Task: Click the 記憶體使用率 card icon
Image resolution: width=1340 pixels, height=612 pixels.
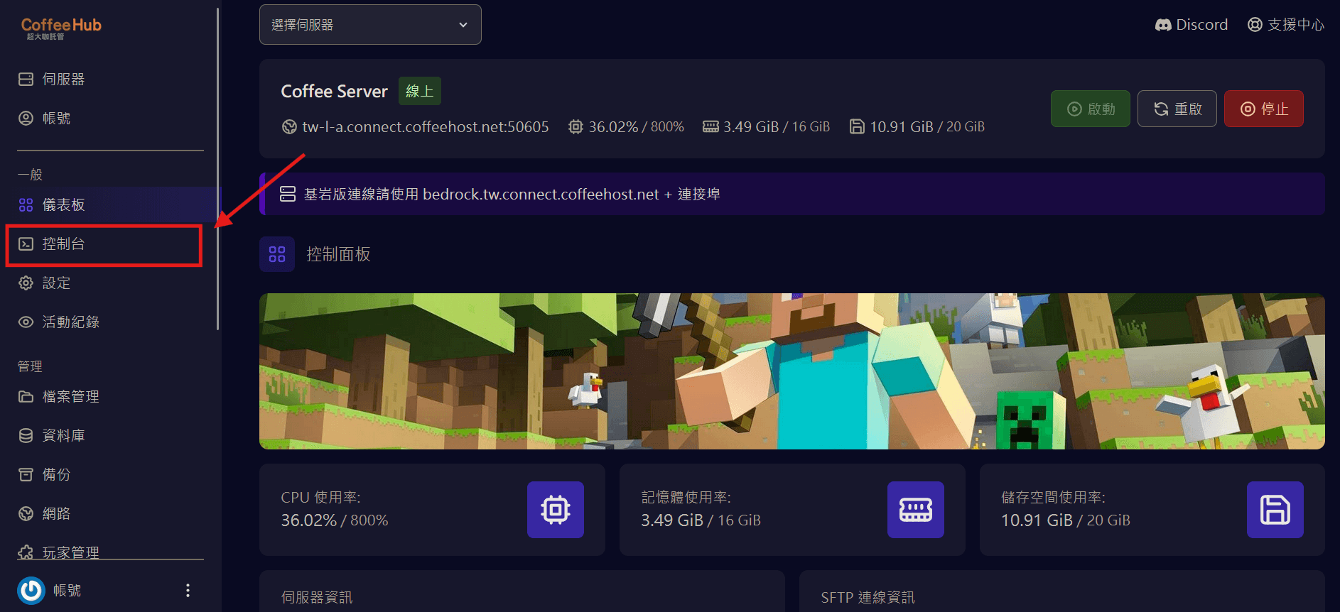Action: click(916, 510)
